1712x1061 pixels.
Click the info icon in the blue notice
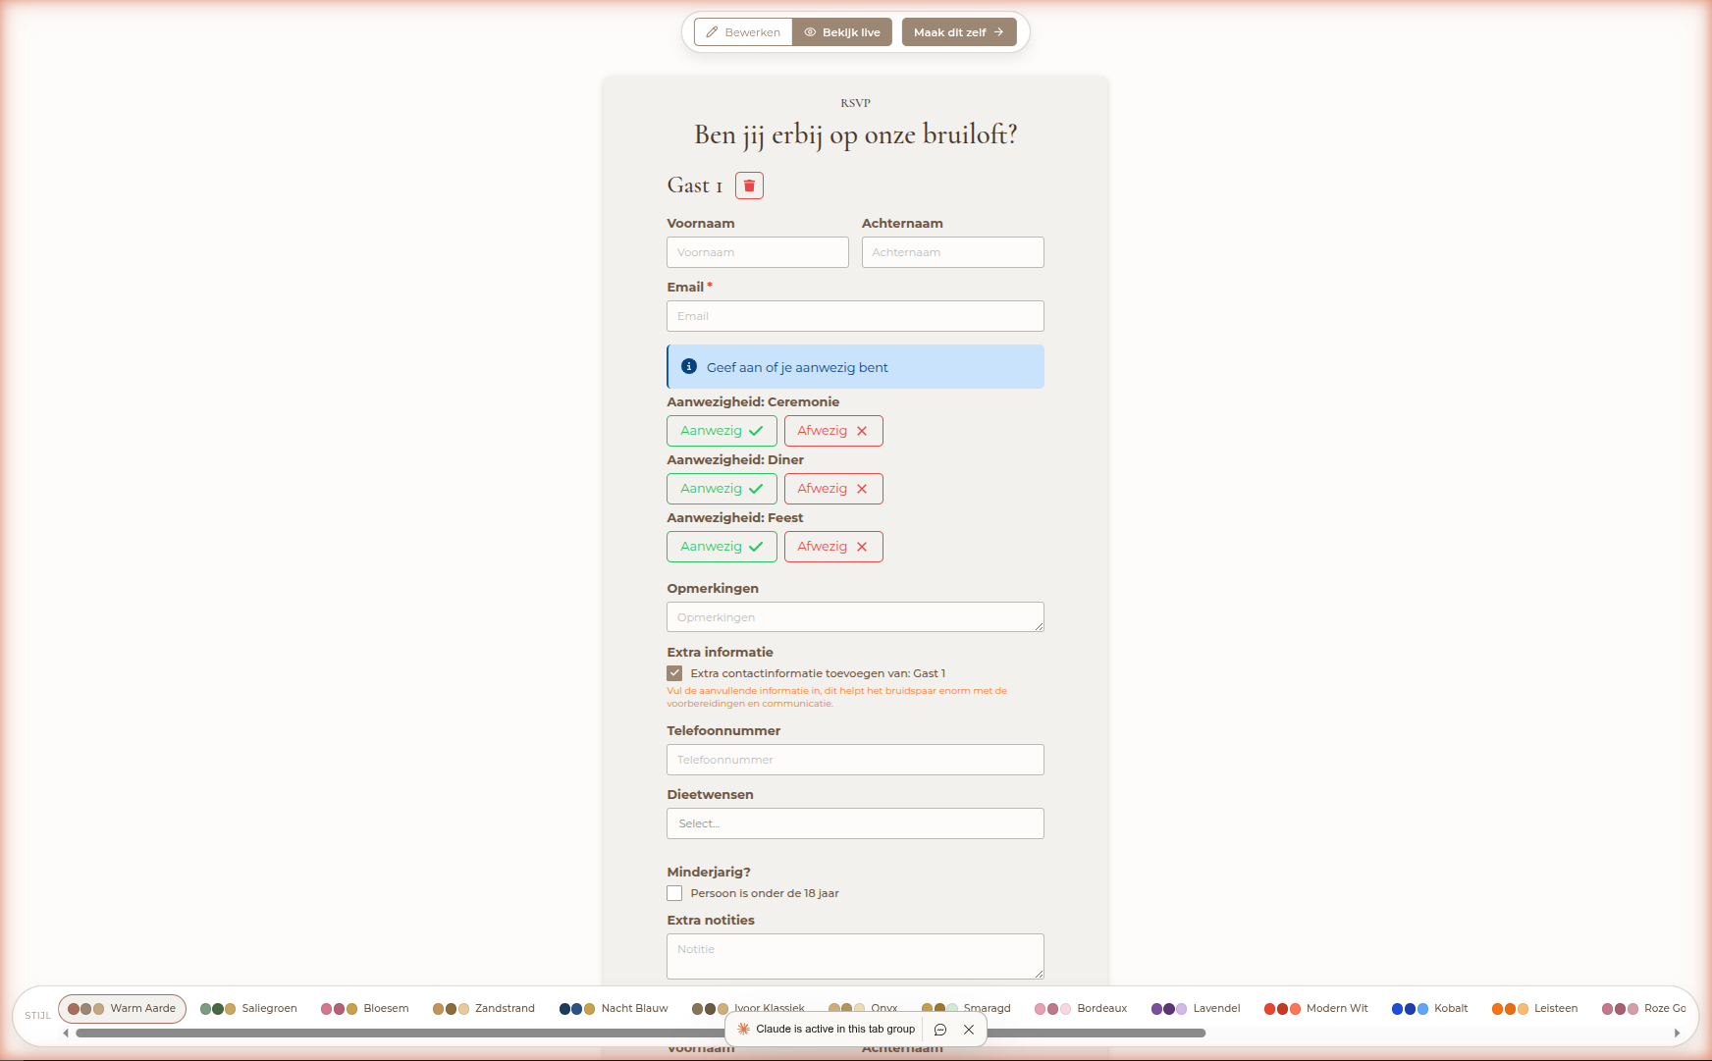click(689, 367)
